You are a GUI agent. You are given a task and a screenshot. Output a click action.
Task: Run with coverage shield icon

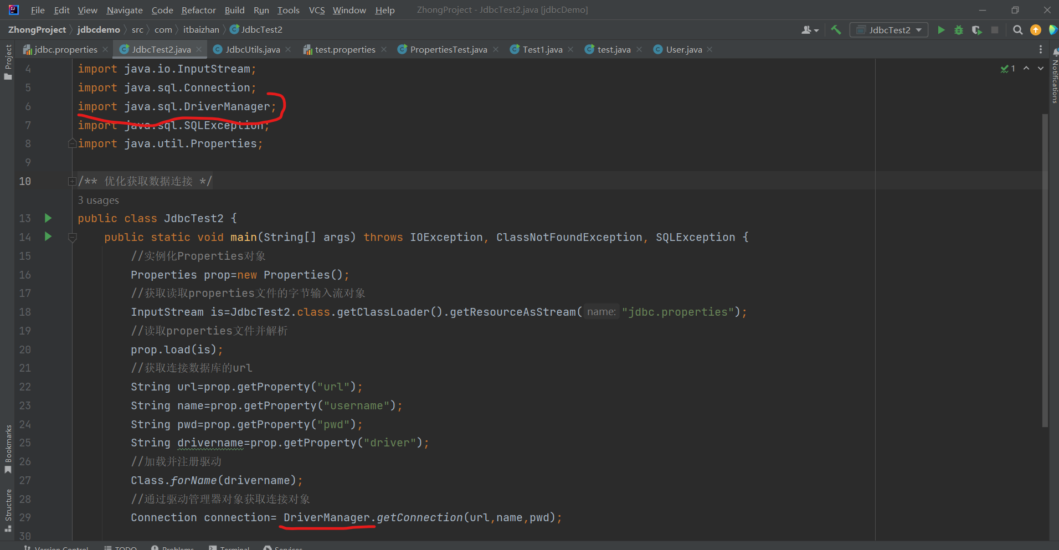click(976, 30)
